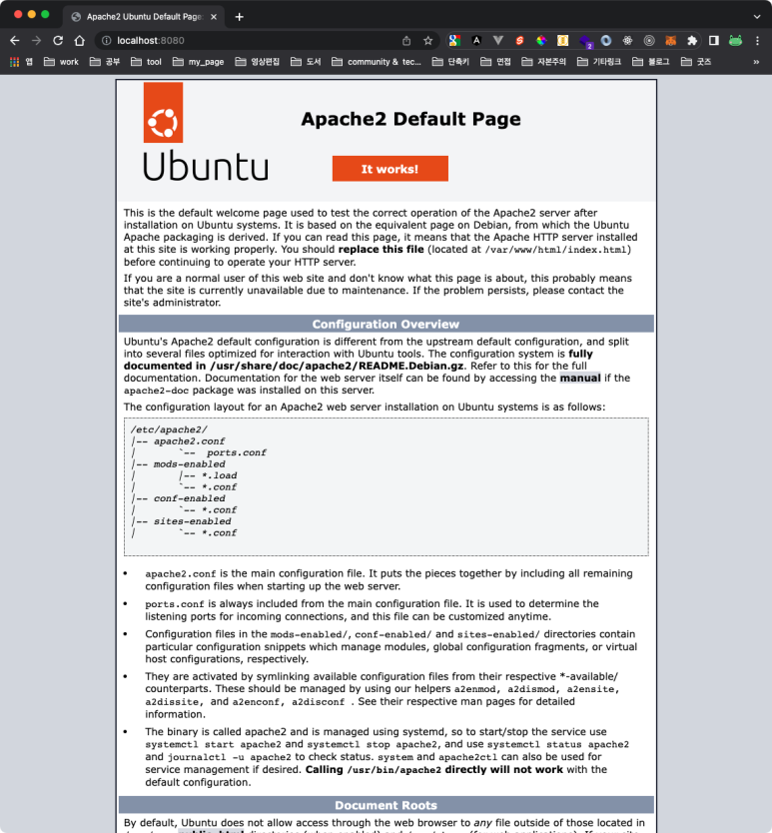Open the 도서 bookmark folder
The width and height of the screenshot is (772, 833).
pos(306,62)
